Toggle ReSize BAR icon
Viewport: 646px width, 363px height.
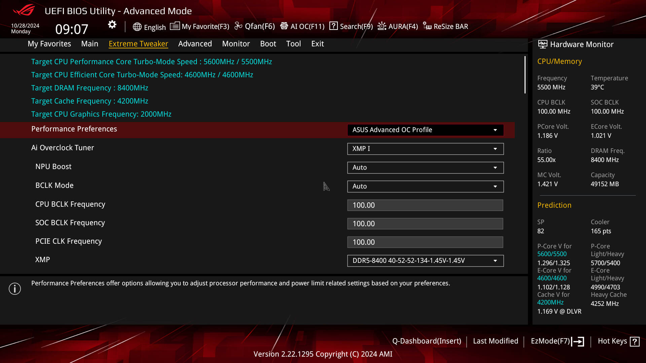click(427, 26)
